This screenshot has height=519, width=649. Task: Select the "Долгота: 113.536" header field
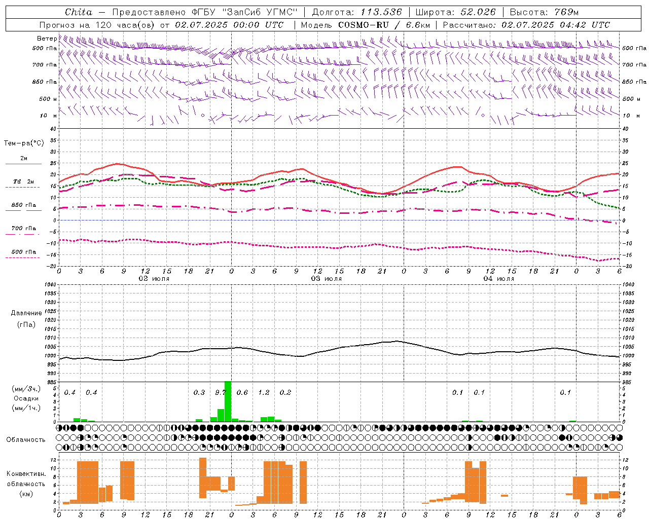(x=357, y=12)
